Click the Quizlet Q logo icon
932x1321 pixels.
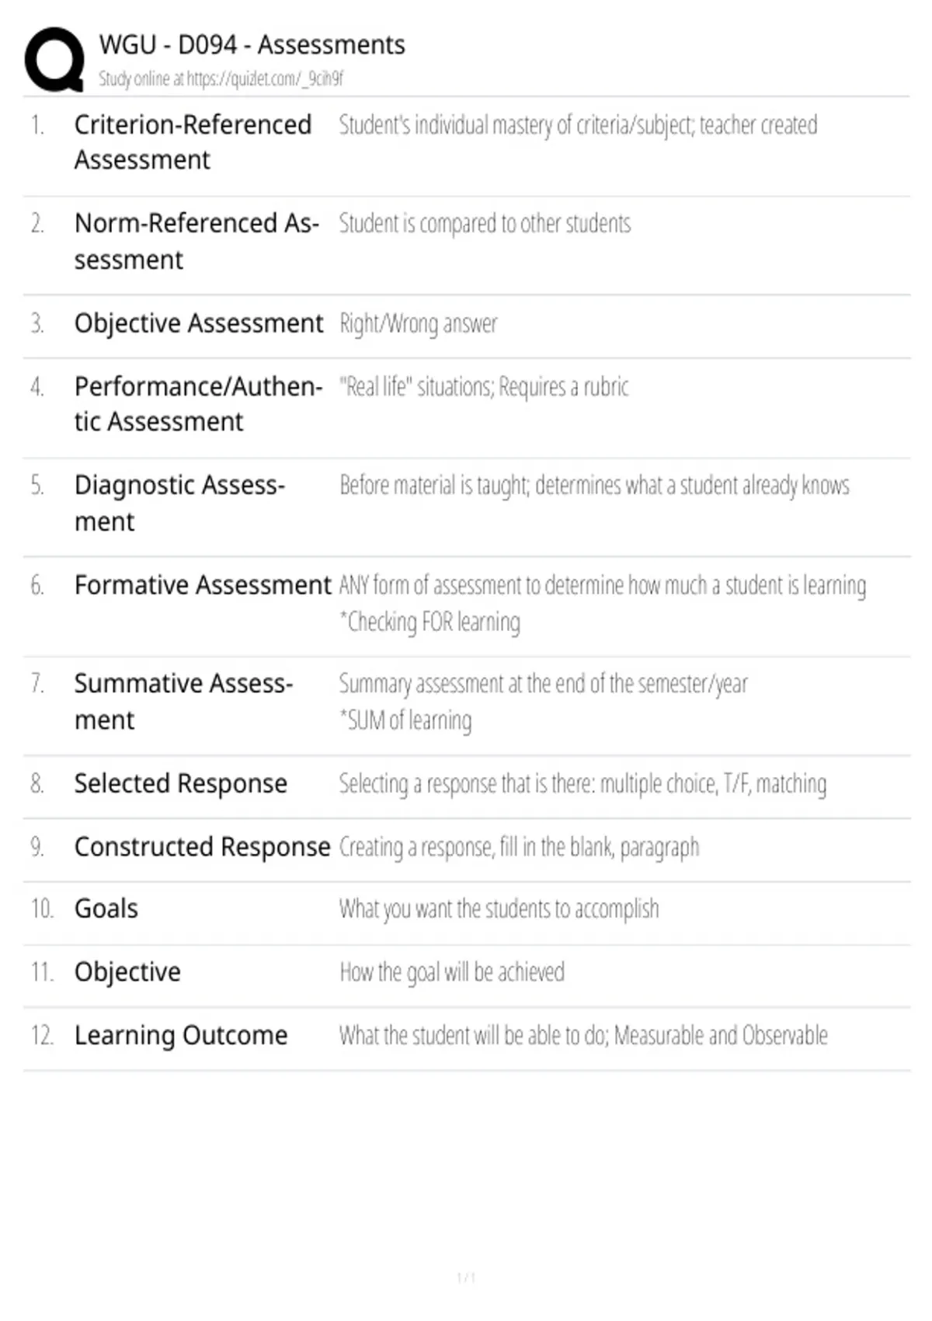click(54, 60)
